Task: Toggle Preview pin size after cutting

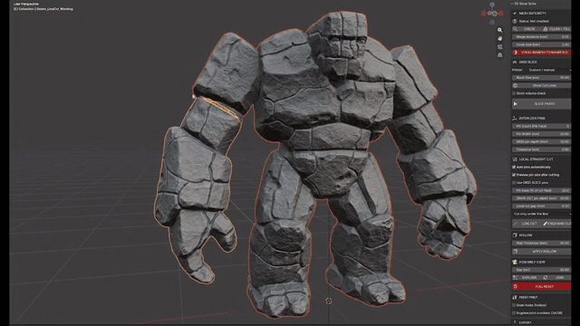Action: (x=514, y=175)
